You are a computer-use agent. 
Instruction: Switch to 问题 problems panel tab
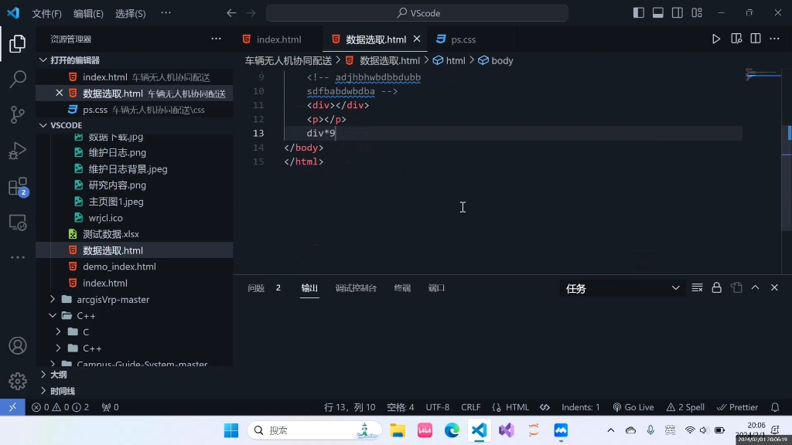pyautogui.click(x=256, y=288)
